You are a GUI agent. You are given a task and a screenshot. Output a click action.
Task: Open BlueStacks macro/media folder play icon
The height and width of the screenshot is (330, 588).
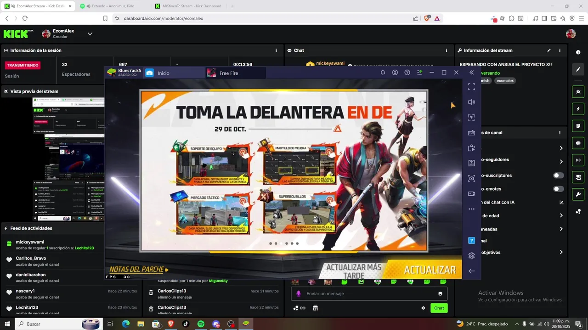[471, 148]
